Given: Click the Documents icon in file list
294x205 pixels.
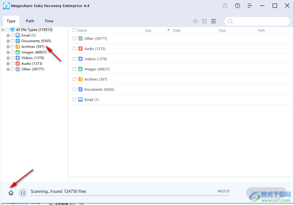Looking at the screenshot, I should (x=80, y=89).
